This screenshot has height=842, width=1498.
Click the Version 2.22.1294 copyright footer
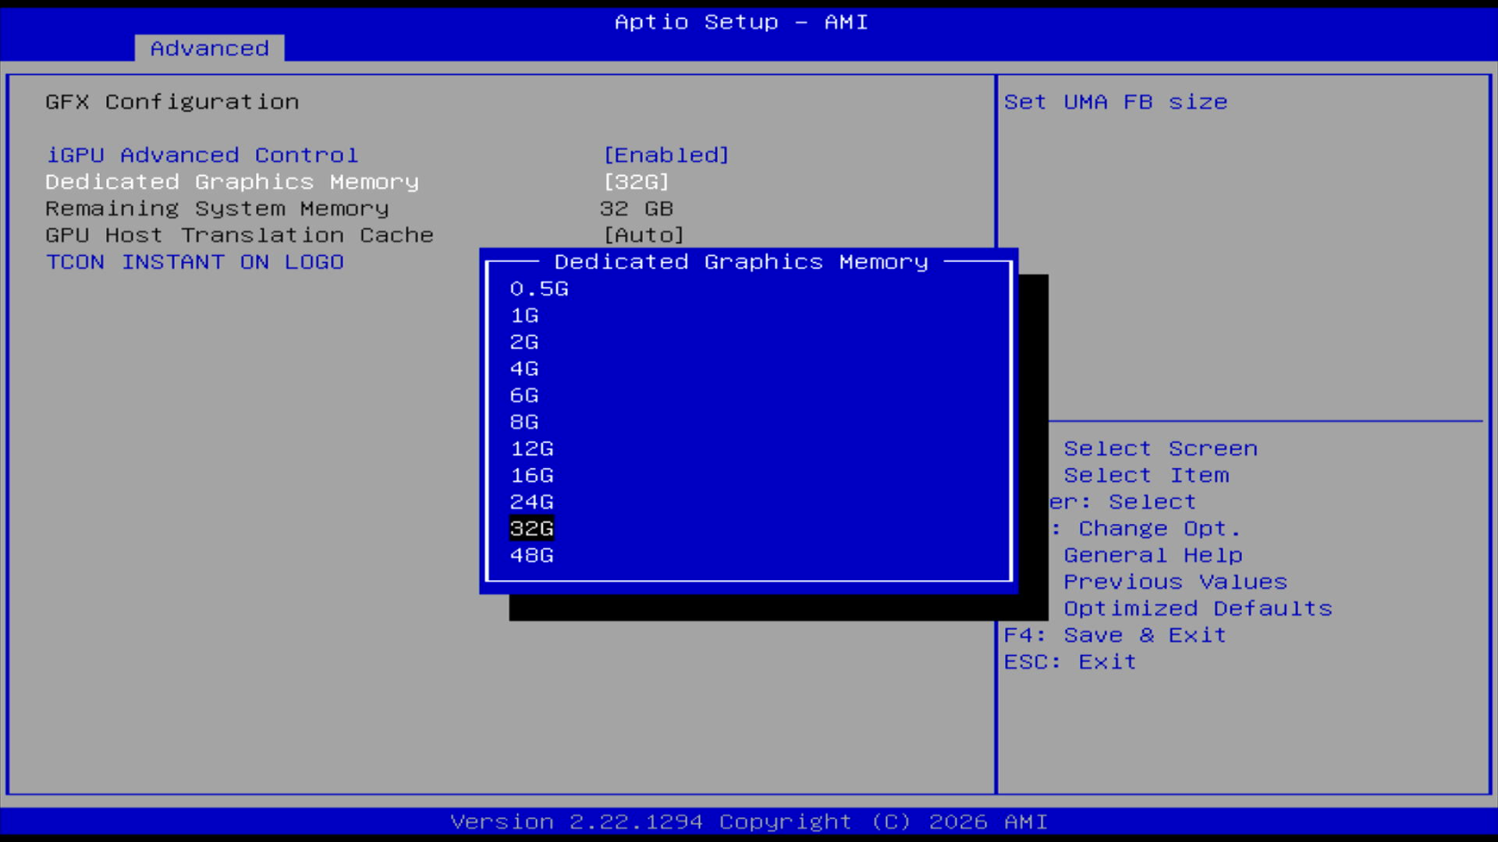(x=749, y=822)
